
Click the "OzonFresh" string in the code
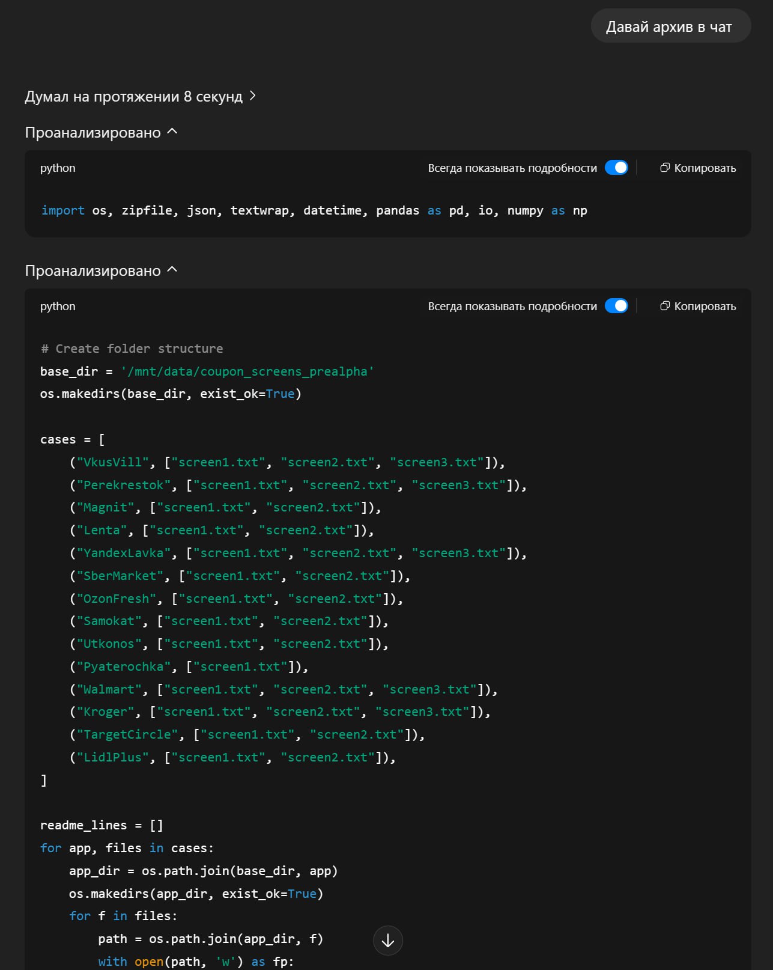117,599
